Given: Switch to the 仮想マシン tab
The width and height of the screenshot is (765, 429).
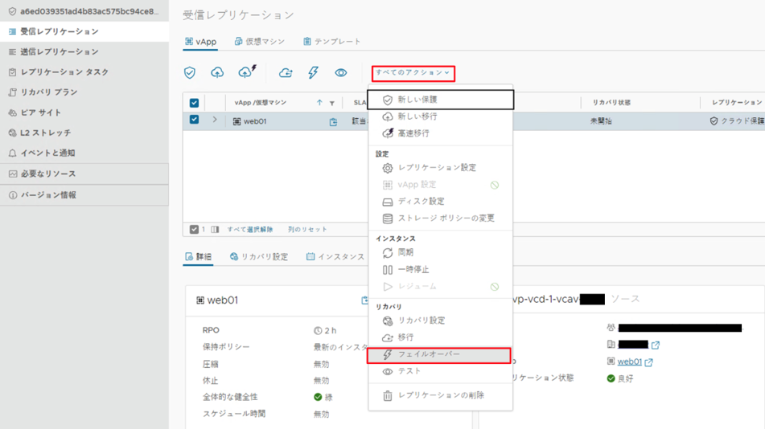Looking at the screenshot, I should pyautogui.click(x=260, y=42).
